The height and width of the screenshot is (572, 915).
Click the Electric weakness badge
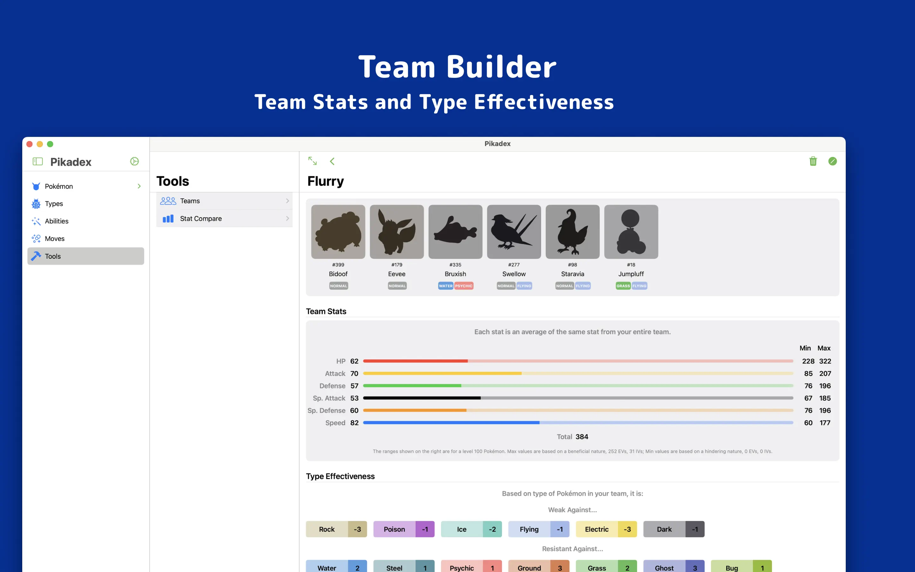606,529
